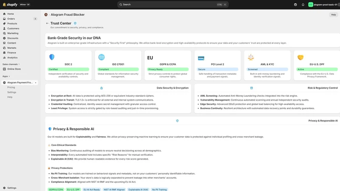Click the Certified status badge
Image resolution: width=340 pixels, height=191 pixels.
tap(68, 69)
